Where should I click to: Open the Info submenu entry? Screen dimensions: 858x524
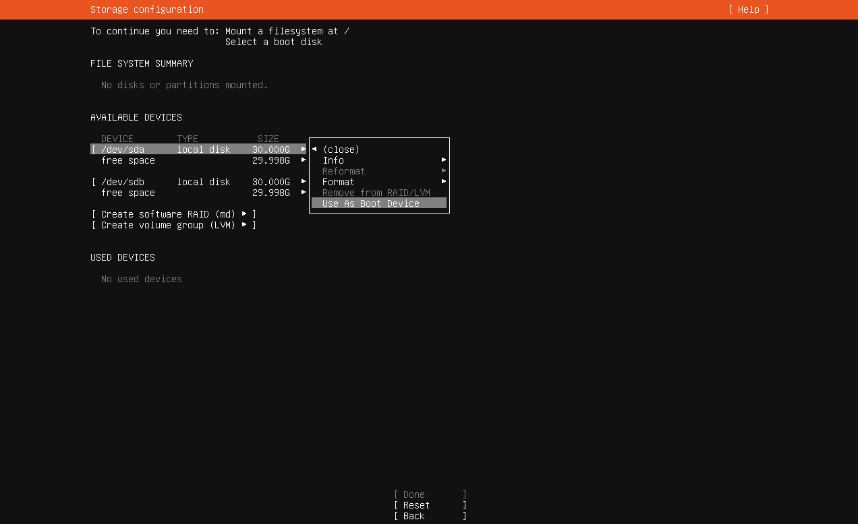(333, 160)
